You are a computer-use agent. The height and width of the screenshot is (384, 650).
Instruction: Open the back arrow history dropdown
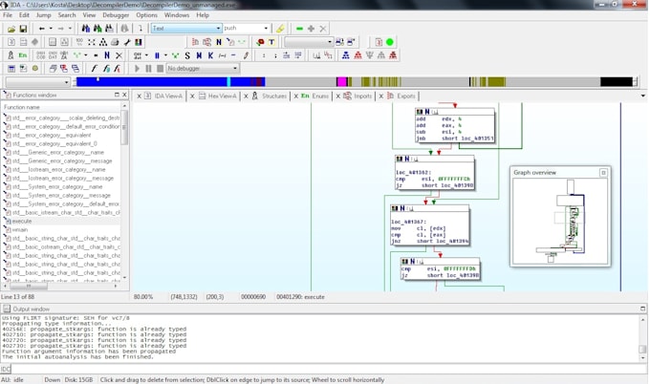click(x=51, y=29)
